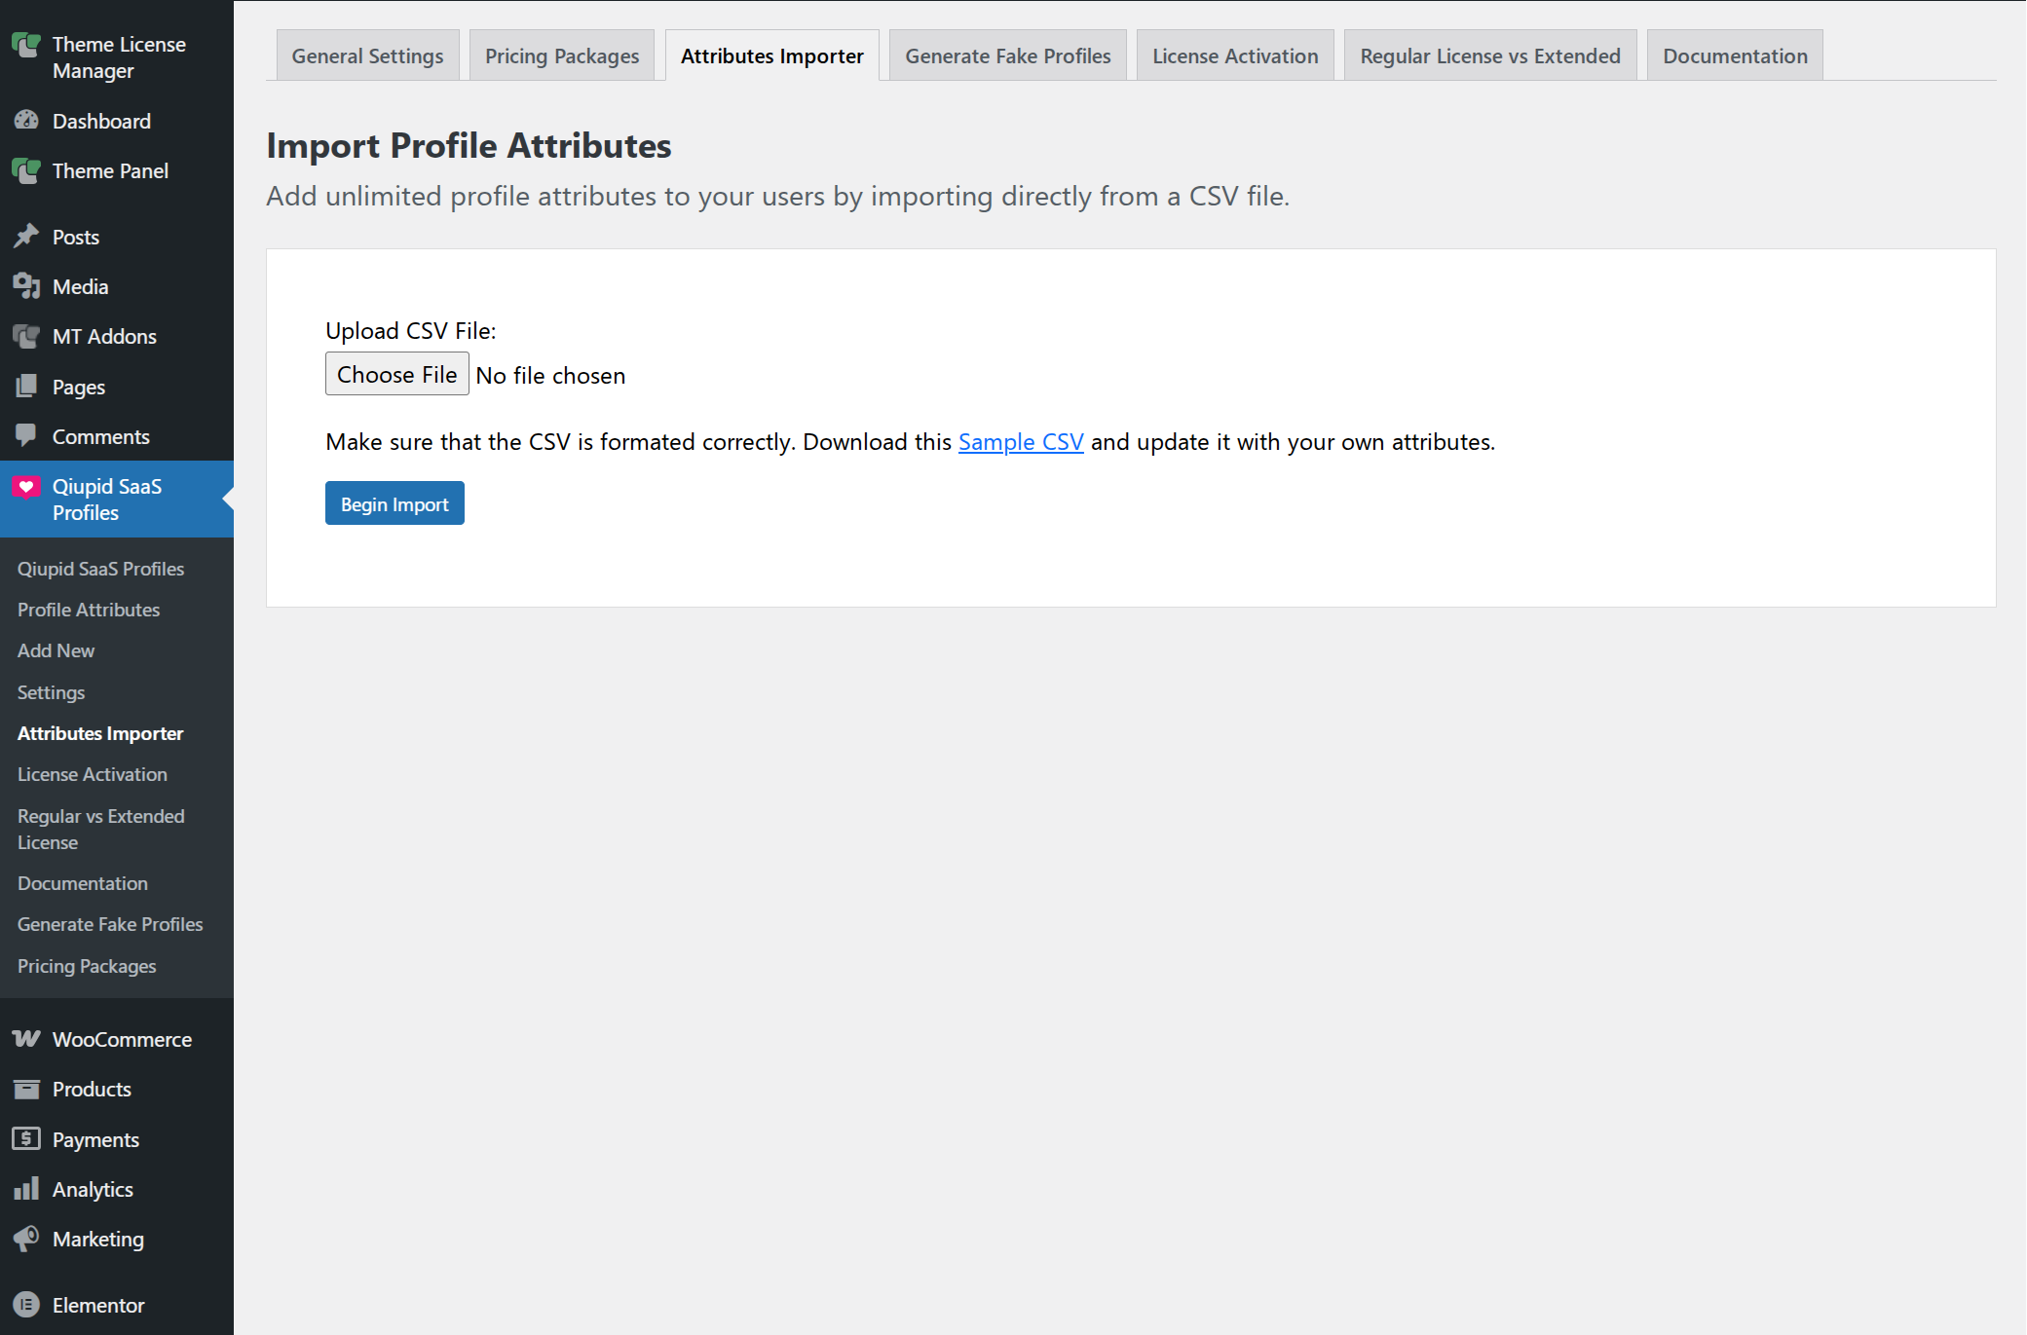Click the Qiupid SaaS Profiles heart icon
2027x1335 pixels.
point(26,486)
